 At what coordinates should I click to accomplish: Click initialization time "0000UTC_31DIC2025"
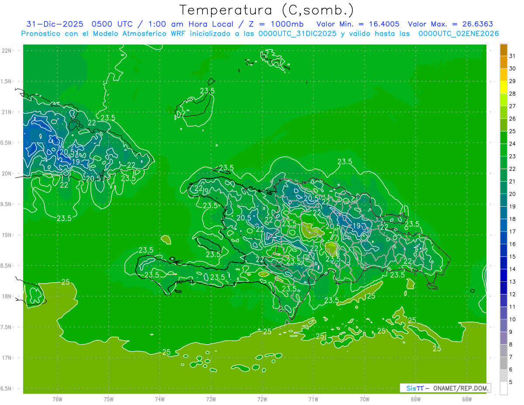pos(298,34)
